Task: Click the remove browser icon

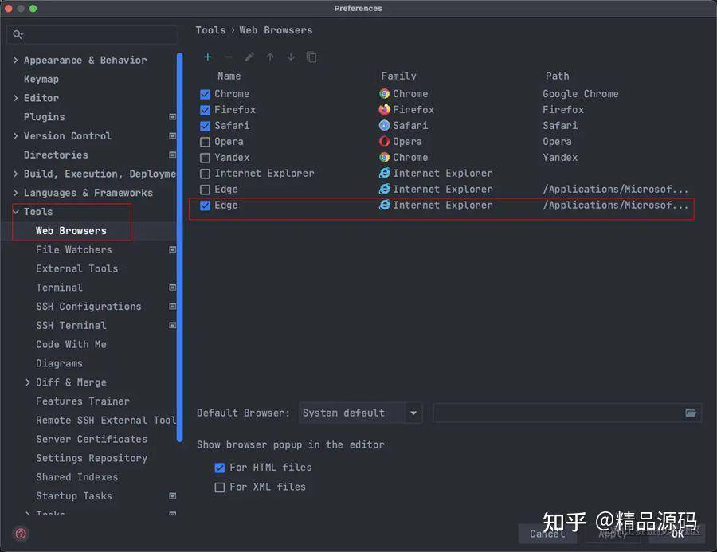Action: tap(229, 57)
